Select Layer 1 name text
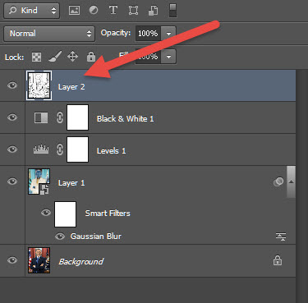The width and height of the screenshot is (308, 303). [x=71, y=183]
